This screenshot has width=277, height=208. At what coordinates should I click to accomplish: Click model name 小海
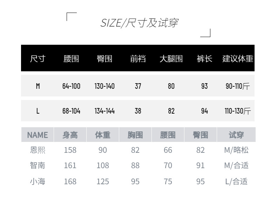pos(38,181)
